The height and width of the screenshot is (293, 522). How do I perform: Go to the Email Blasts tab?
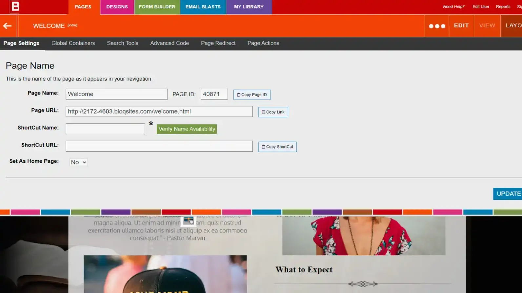pos(203,7)
